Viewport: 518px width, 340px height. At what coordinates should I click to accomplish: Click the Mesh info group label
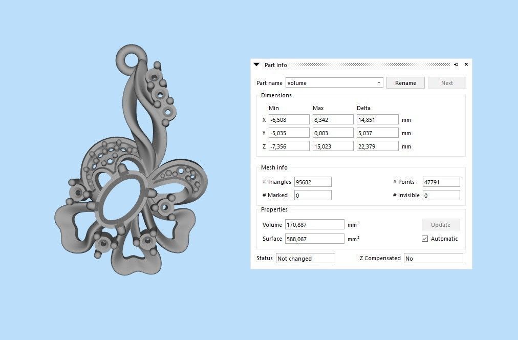tap(274, 167)
